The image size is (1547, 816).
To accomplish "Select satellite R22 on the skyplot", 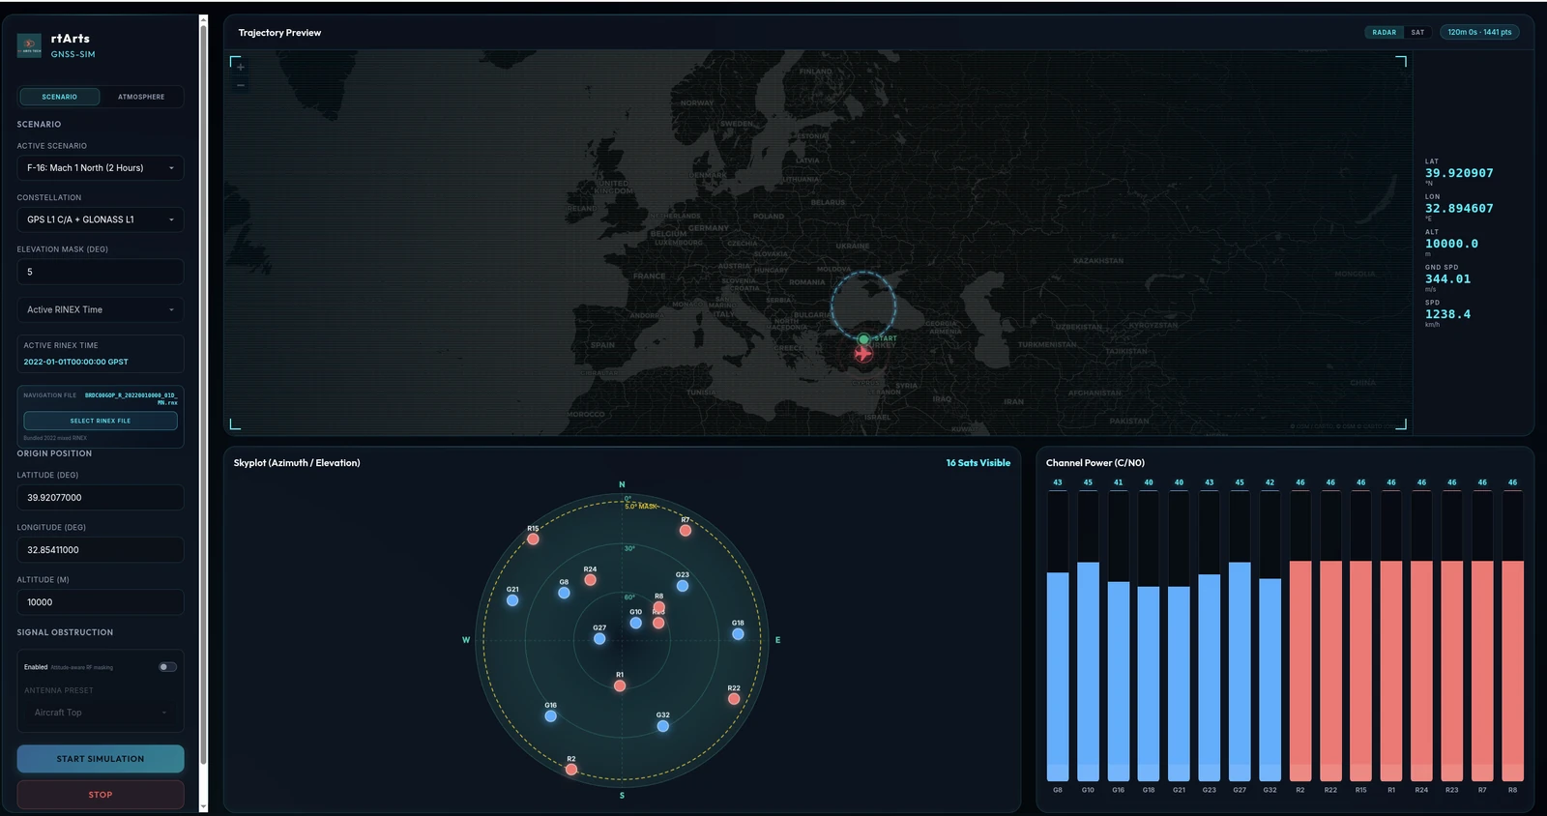I will coord(734,699).
